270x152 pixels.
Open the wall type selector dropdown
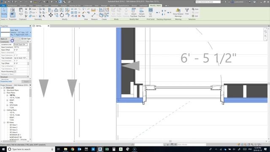click(x=30, y=33)
